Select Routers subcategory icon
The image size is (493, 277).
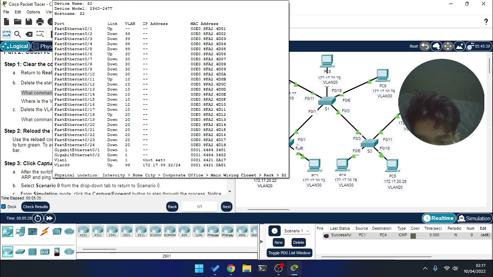(7, 252)
